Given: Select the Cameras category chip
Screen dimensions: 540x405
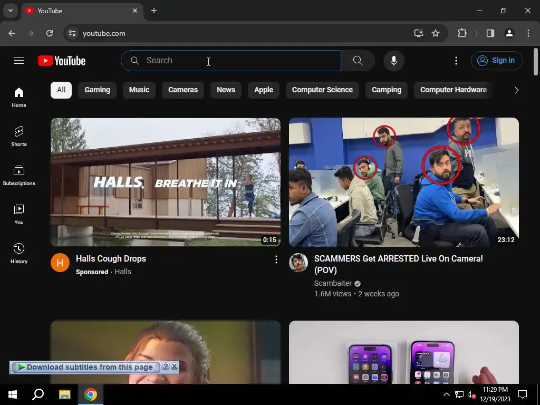Looking at the screenshot, I should pyautogui.click(x=183, y=90).
